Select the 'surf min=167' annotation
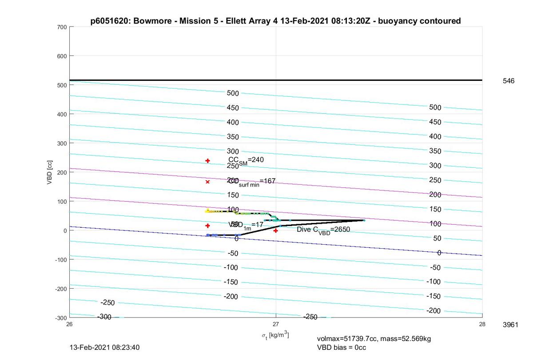 click(251, 182)
